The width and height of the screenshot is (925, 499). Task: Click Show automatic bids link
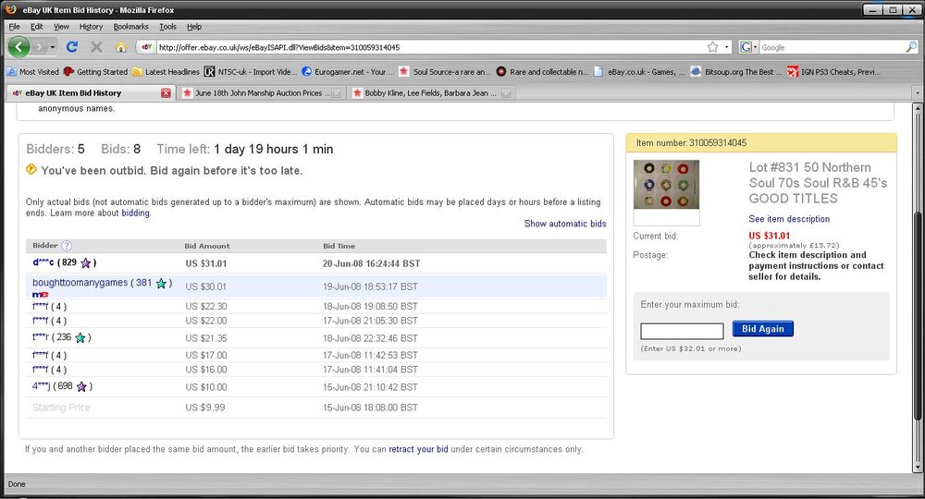tap(565, 224)
